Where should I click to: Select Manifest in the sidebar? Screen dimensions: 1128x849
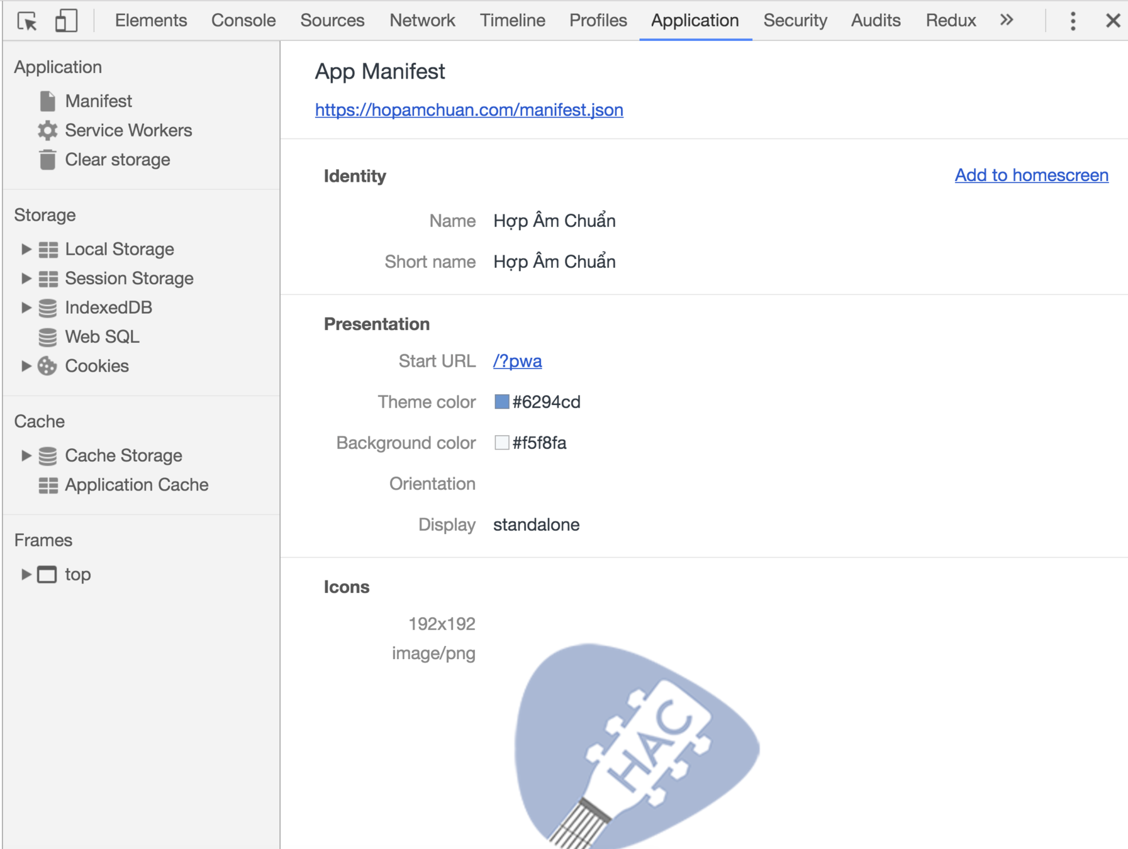click(98, 101)
